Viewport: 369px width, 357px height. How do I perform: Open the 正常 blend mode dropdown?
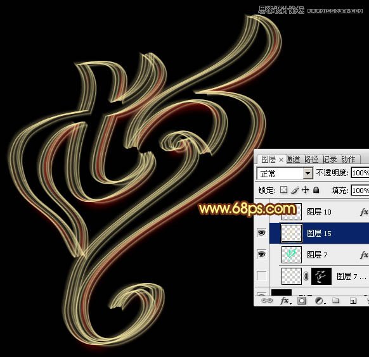coord(285,173)
